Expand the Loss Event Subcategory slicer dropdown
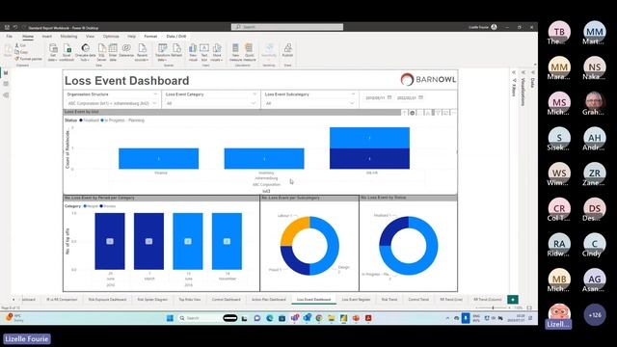The width and height of the screenshot is (617, 347). pos(352,103)
